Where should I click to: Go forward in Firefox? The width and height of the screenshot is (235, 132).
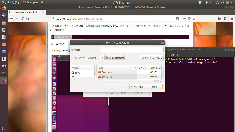[x=17, y=18]
